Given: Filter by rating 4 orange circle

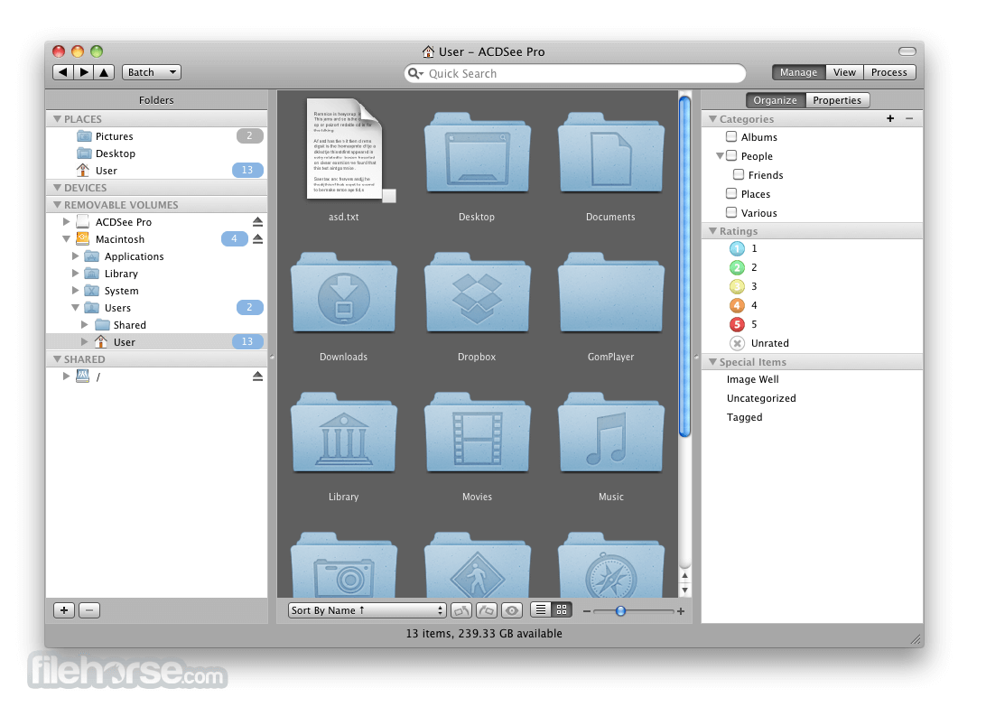Looking at the screenshot, I should 737,305.
